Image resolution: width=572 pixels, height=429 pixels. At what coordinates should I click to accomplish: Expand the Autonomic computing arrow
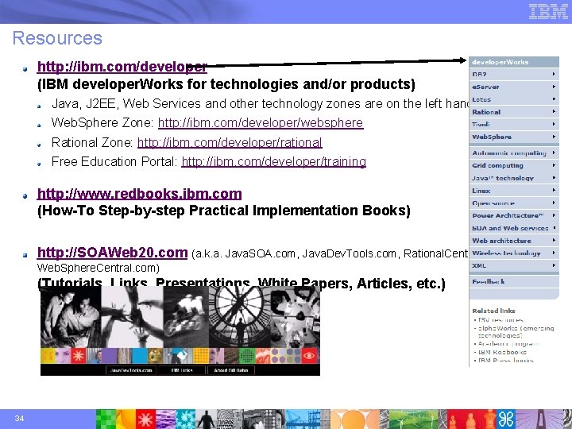[x=554, y=153]
